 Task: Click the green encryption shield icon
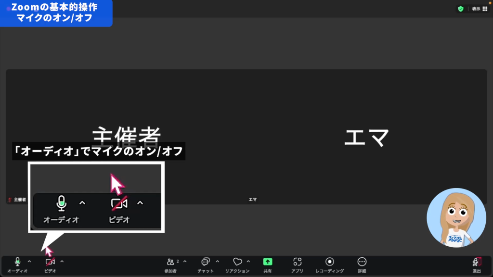click(461, 9)
